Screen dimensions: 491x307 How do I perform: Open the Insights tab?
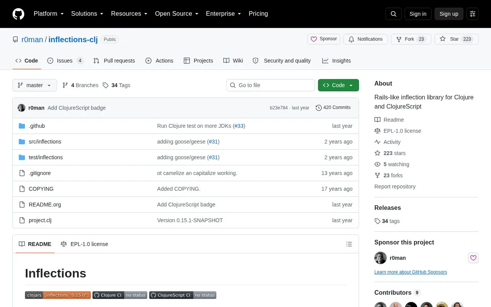336,61
